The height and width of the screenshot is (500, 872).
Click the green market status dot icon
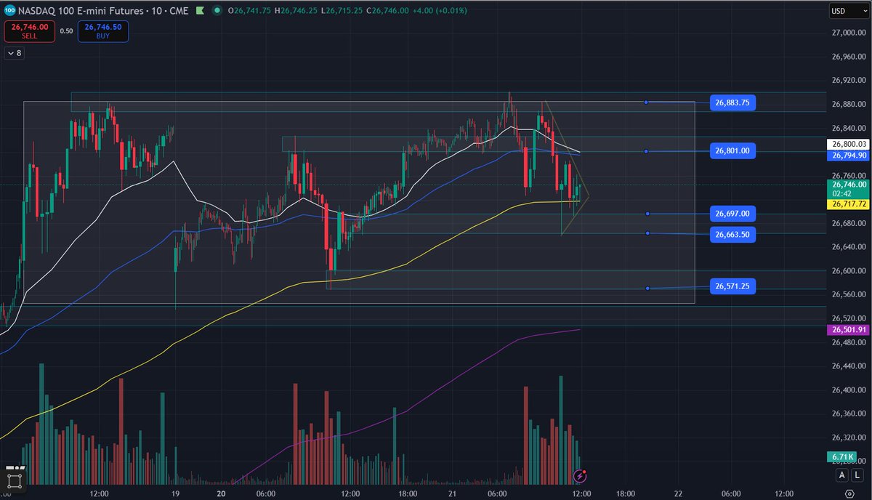pyautogui.click(x=216, y=12)
